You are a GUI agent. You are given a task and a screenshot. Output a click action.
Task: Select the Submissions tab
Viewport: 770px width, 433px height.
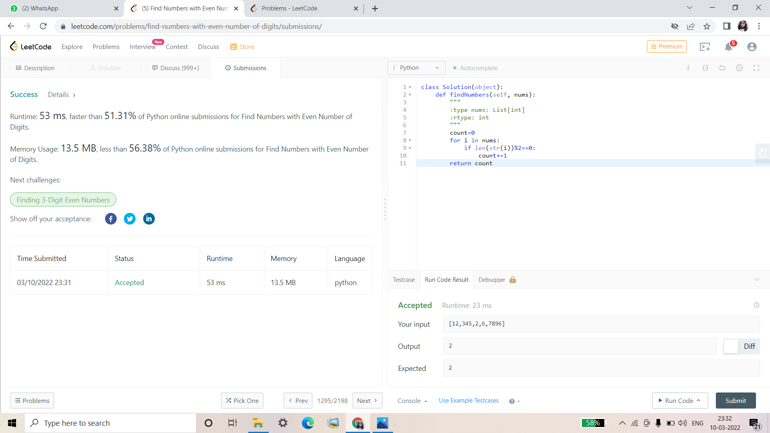pos(246,68)
